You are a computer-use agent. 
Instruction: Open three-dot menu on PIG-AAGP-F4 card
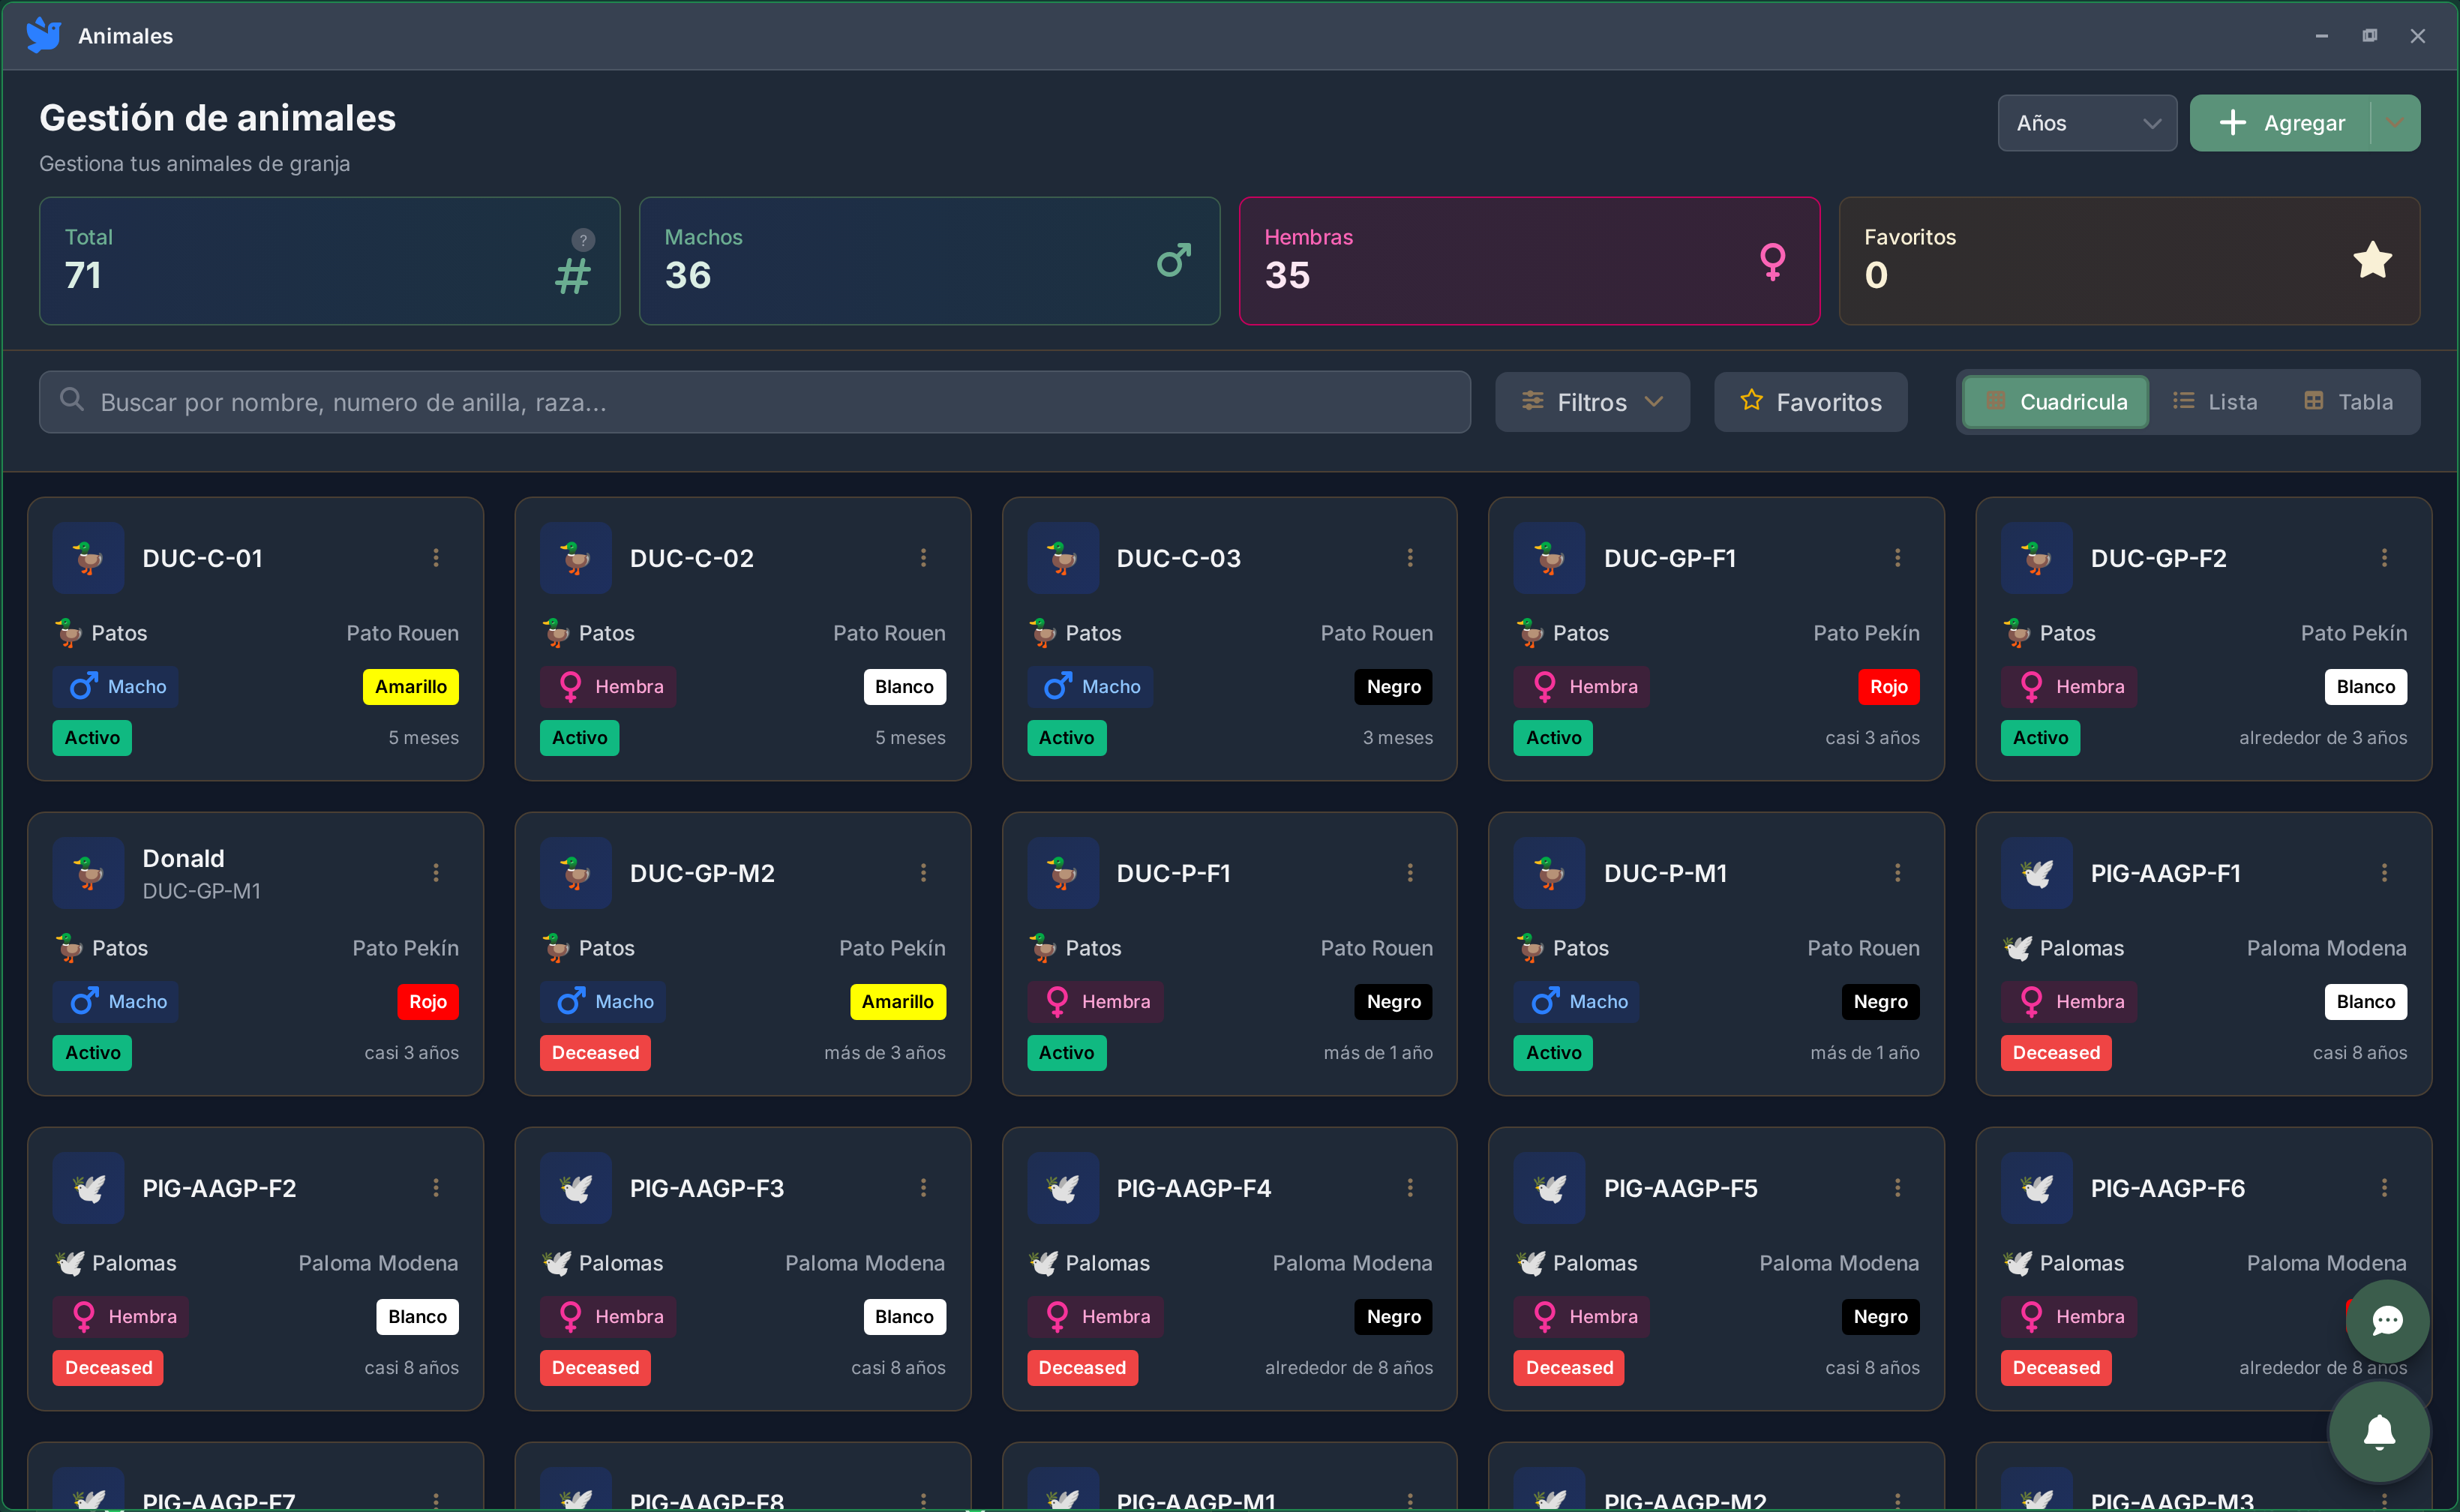click(1410, 1188)
